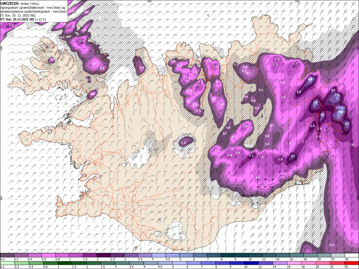The height and width of the screenshot is (269, 359).
Task: Click the '20W' longitude label on the top edge
Action: [x=149, y=1]
